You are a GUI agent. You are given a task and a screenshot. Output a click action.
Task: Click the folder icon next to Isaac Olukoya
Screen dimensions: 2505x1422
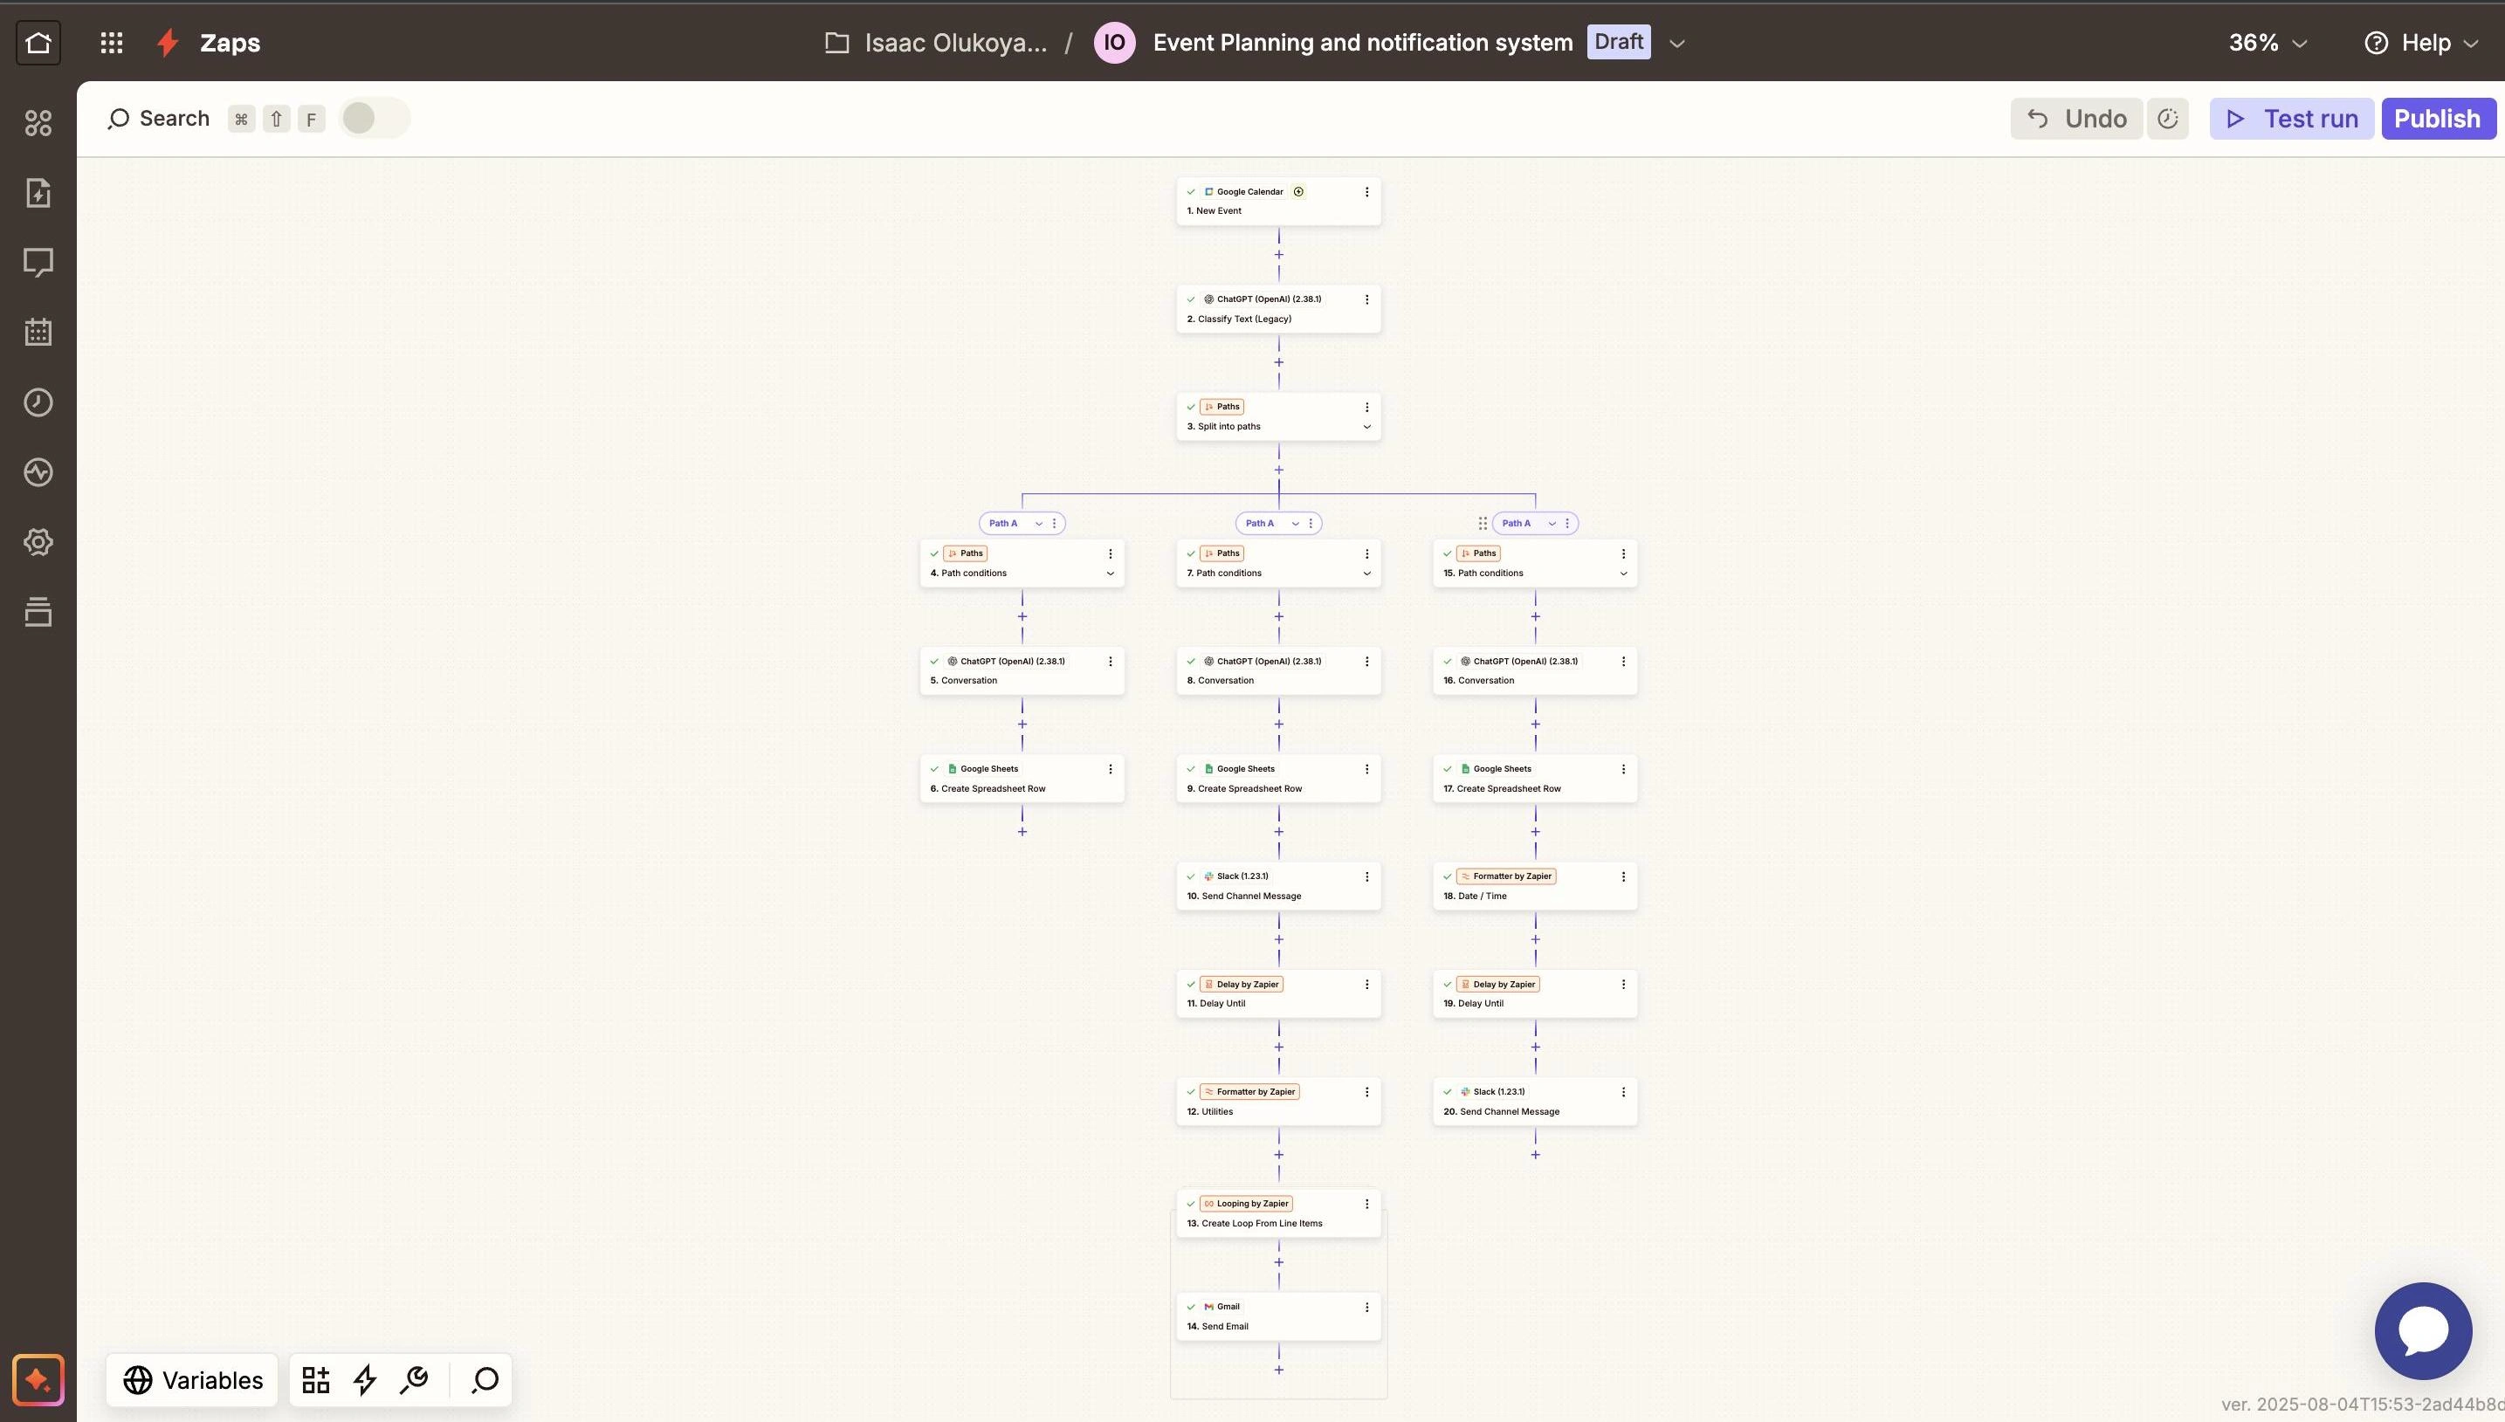click(x=837, y=43)
